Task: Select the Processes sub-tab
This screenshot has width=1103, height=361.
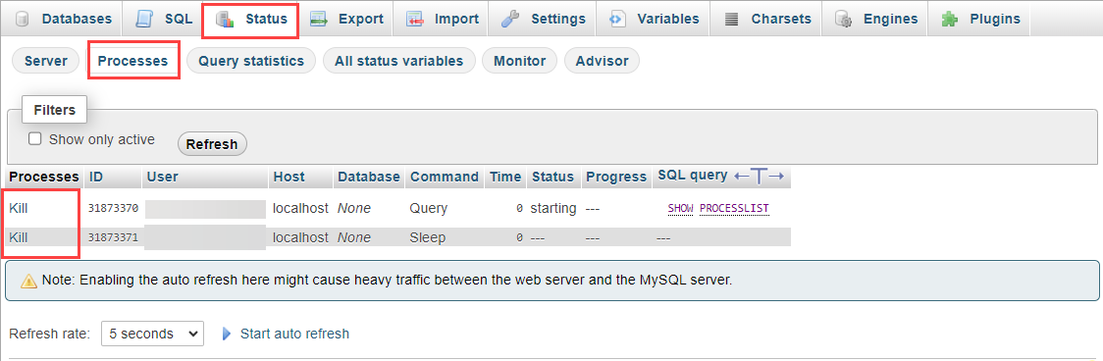Action: point(132,61)
